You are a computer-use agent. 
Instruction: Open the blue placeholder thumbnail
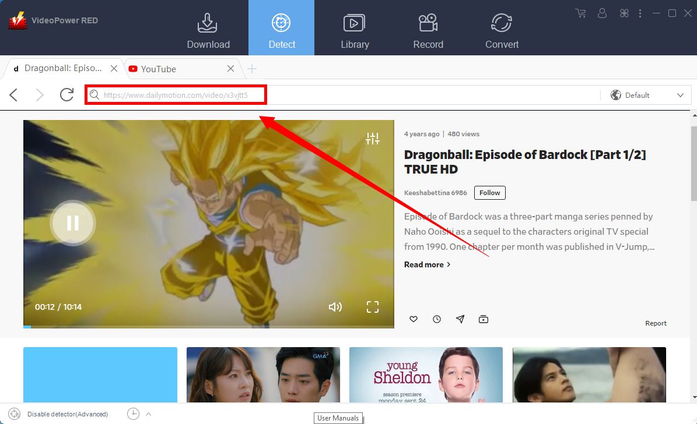coord(100,374)
